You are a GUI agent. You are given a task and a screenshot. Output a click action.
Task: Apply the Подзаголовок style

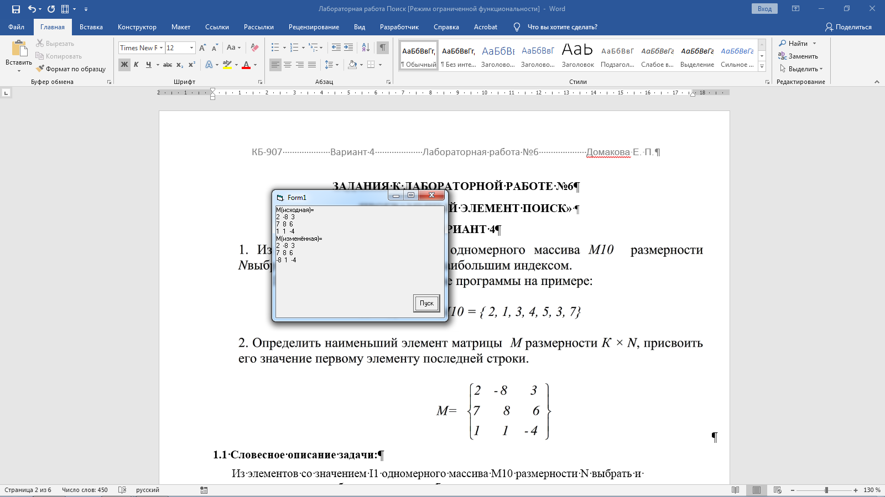[x=617, y=56]
